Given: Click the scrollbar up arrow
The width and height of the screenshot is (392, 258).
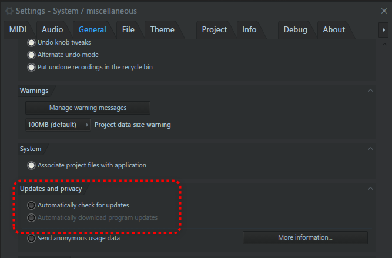Looking at the screenshot, I should [x=384, y=45].
